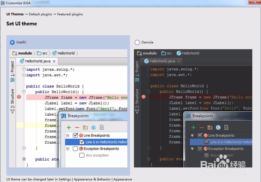The width and height of the screenshot is (261, 182).
Task: Expand folded public static method, Darcula preview
Action: (x=148, y=159)
